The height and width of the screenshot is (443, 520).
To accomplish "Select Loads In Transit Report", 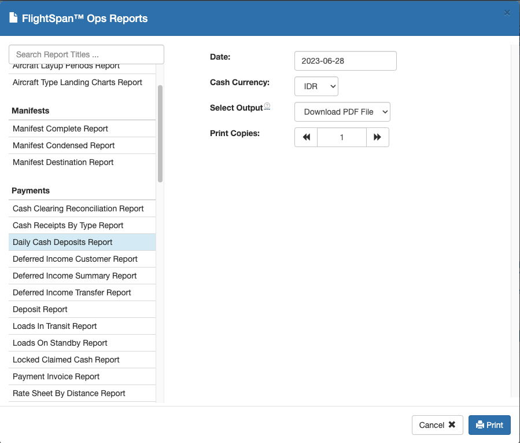I will (x=82, y=326).
